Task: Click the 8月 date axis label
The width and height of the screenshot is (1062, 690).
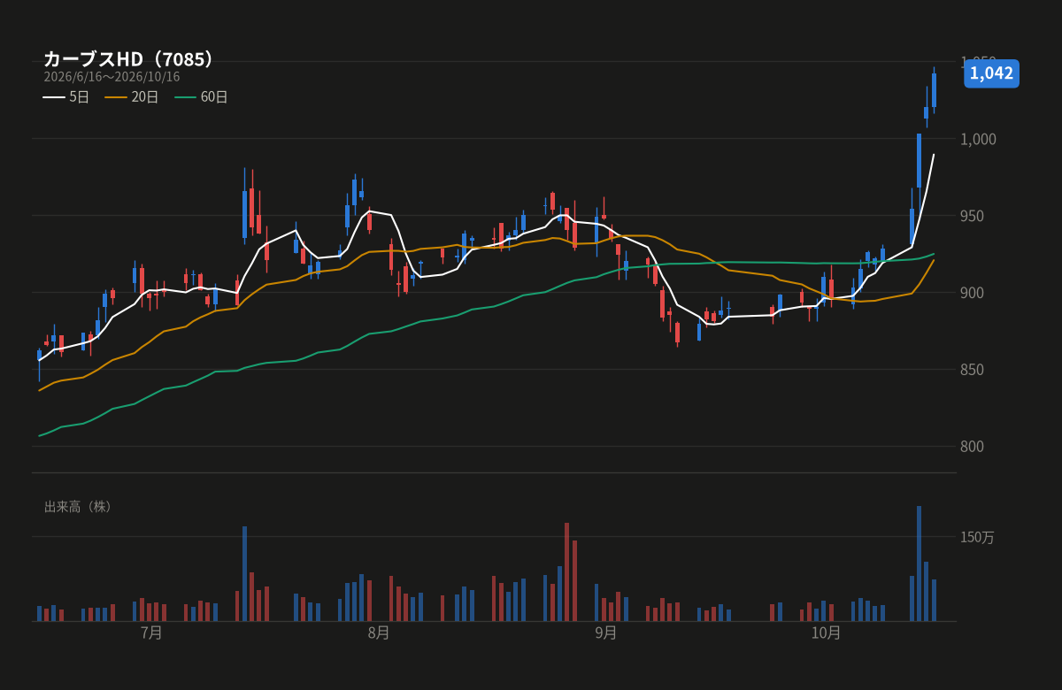Action: (x=379, y=633)
